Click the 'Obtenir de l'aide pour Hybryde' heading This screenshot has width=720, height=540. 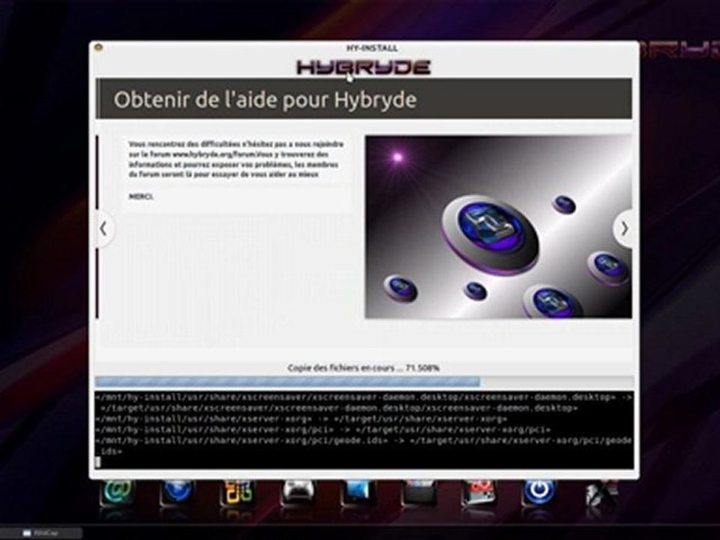click(x=265, y=100)
